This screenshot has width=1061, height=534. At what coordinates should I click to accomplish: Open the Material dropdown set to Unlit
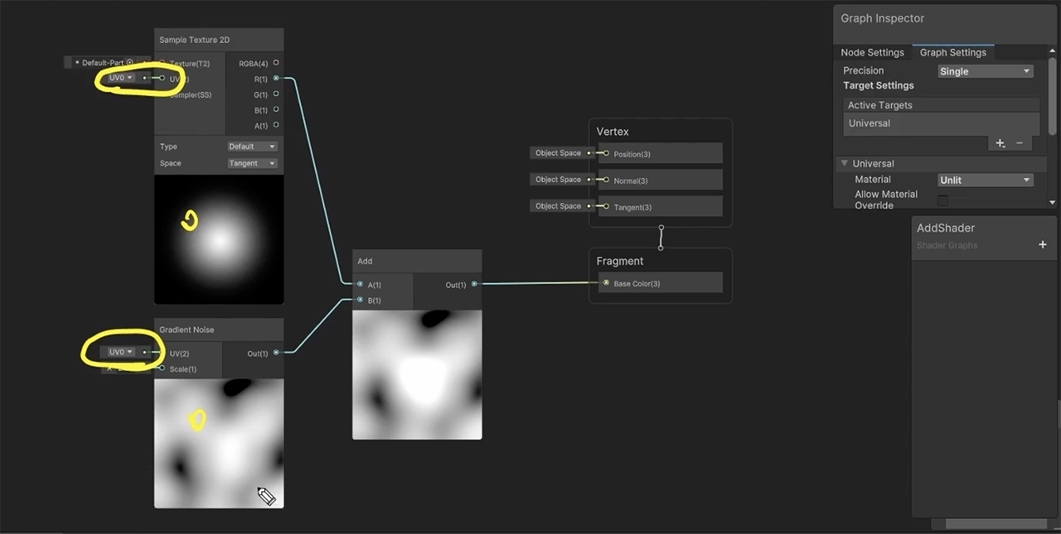click(985, 180)
